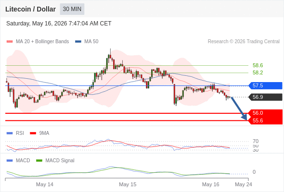Image resolution: width=284 pixels, height=192 pixels.
Task: Click the red 56.0 support price tag
Action: (265, 113)
